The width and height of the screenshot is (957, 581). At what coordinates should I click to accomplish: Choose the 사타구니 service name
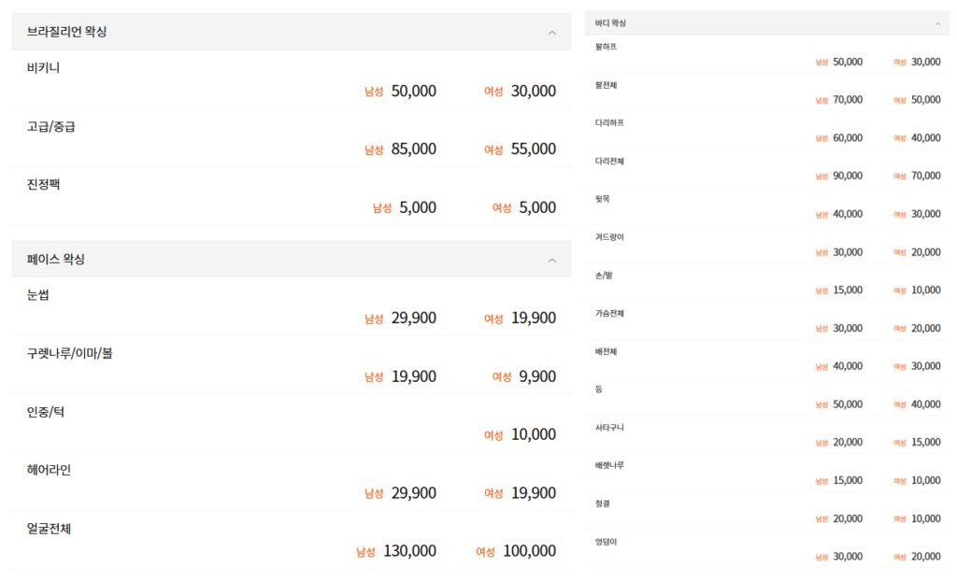tap(609, 428)
